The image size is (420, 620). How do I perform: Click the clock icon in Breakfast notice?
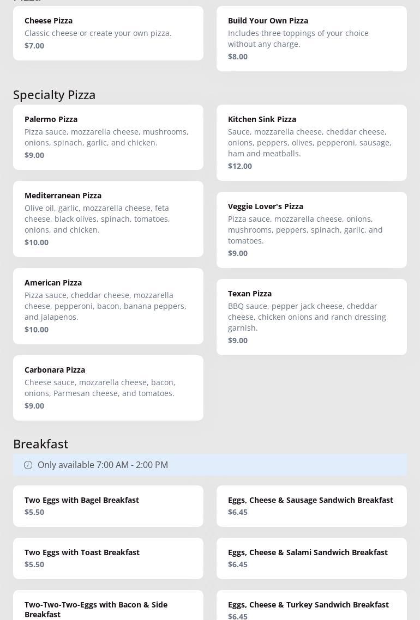(28, 465)
